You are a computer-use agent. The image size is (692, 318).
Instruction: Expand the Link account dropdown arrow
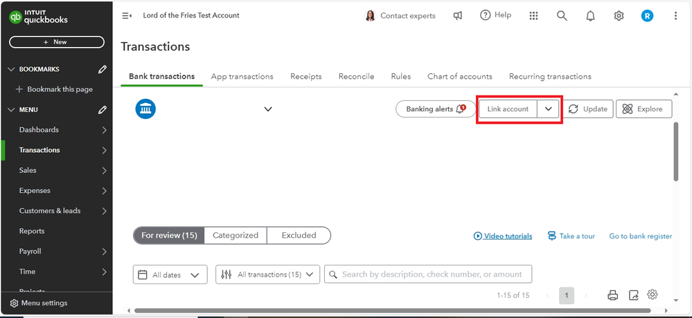point(549,109)
